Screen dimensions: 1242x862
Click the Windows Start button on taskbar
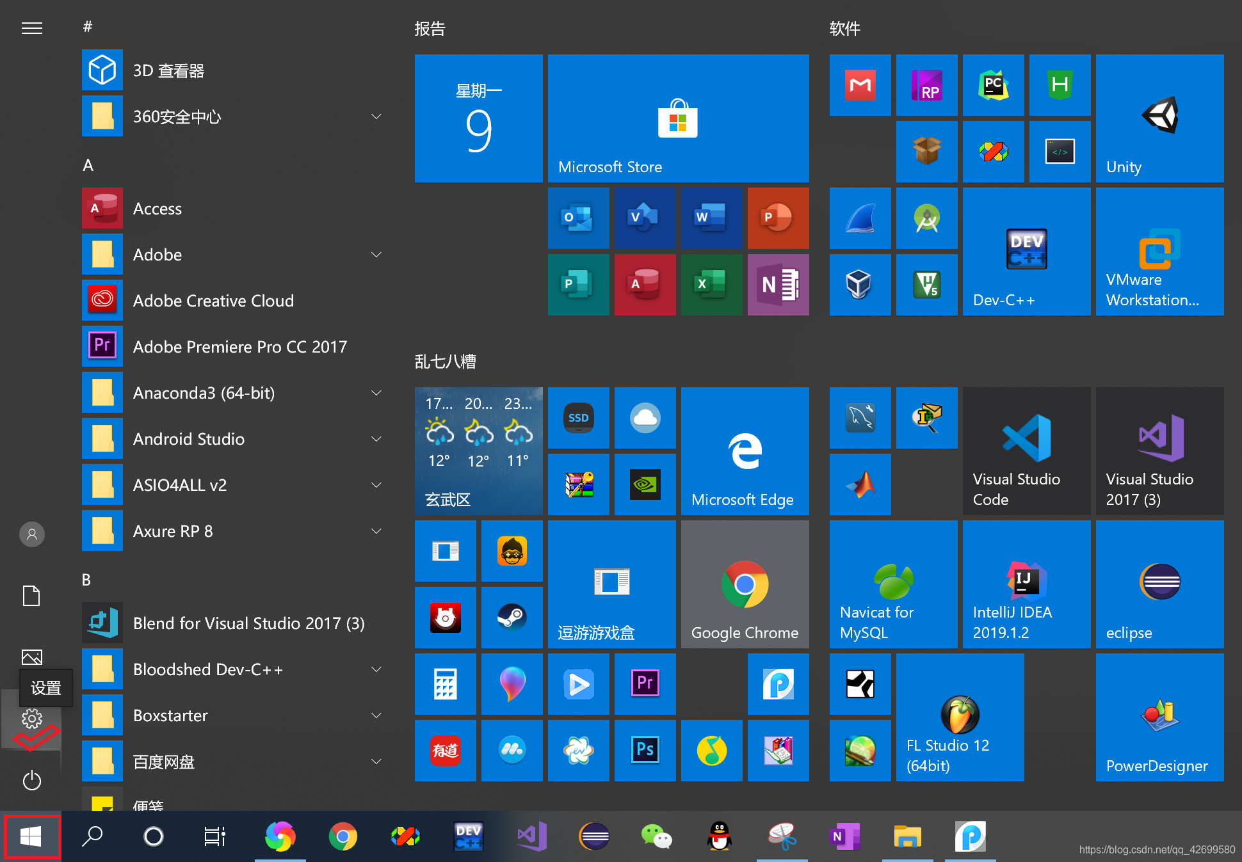coord(31,836)
